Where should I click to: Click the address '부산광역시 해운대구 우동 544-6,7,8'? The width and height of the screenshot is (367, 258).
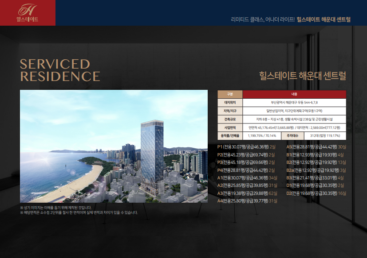coord(294,103)
